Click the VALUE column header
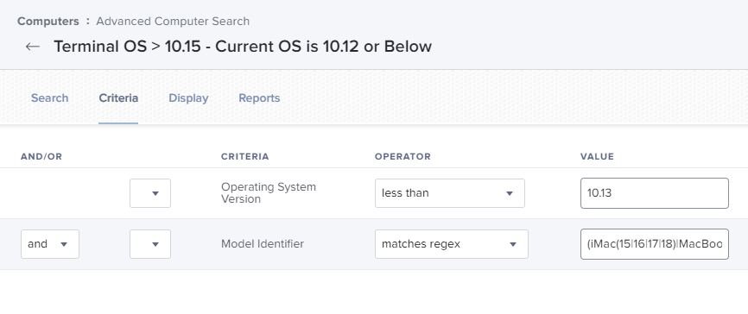748x314 pixels. pos(597,157)
